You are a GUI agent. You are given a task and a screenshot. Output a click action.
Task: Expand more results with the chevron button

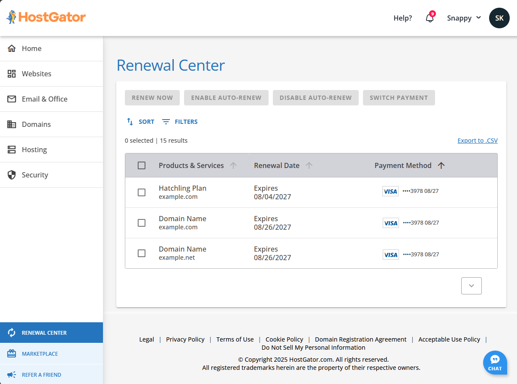tap(471, 286)
